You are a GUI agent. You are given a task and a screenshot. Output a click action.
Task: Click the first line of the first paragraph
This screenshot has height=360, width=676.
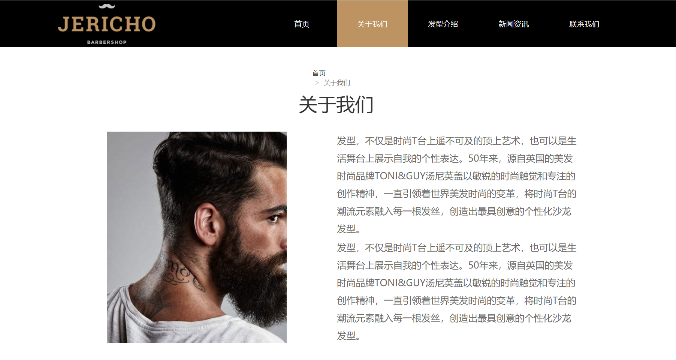click(456, 141)
